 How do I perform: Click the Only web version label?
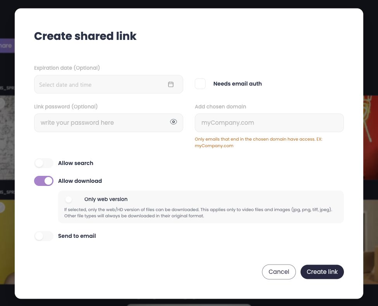tap(106, 199)
